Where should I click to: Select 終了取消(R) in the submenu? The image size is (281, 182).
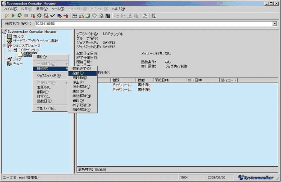coord(82,105)
